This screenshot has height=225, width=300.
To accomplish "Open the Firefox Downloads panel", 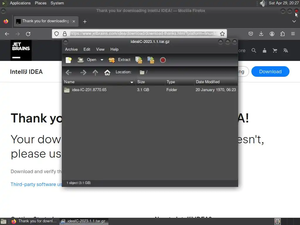I will tap(261, 34).
